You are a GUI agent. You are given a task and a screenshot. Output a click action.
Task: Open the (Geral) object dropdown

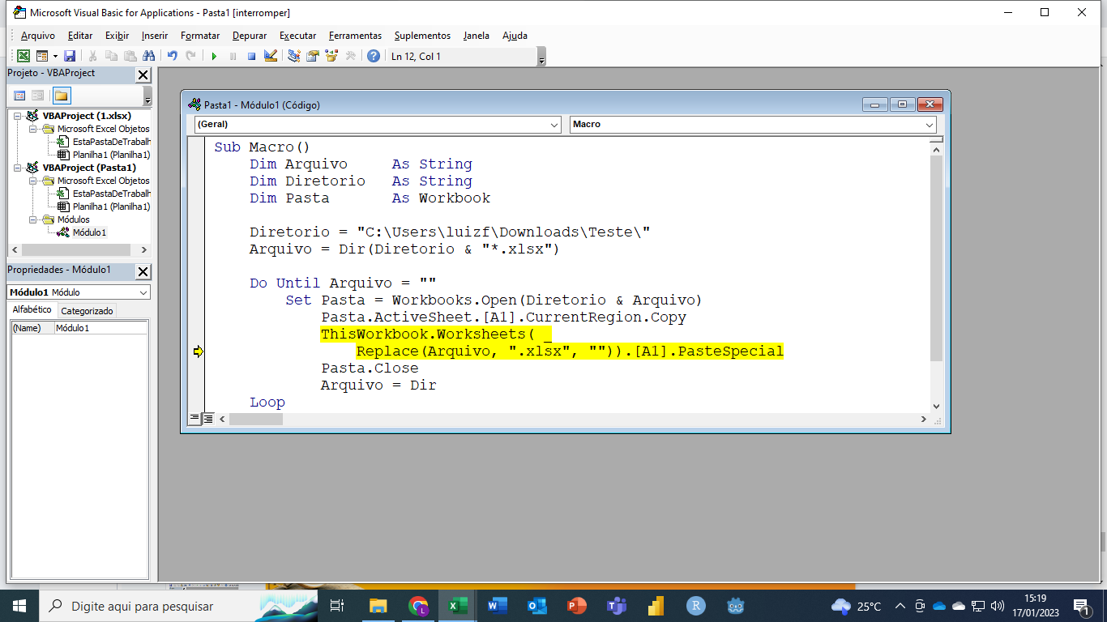[x=554, y=125]
